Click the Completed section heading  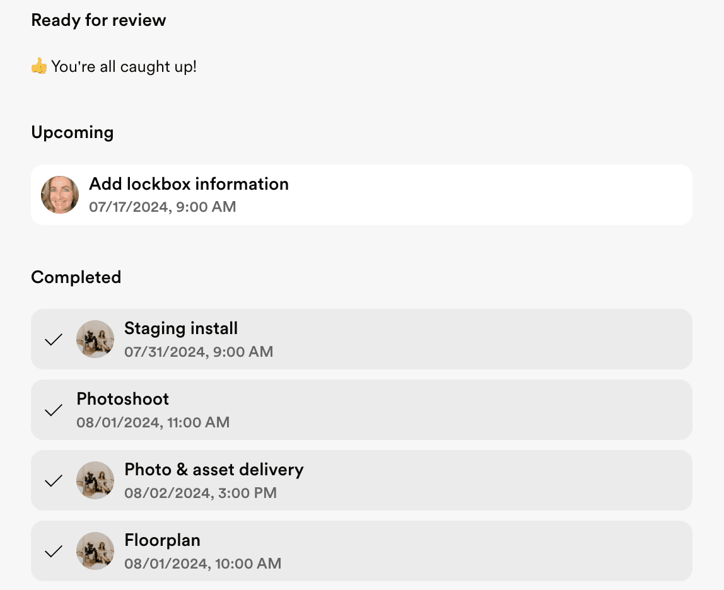coord(76,277)
